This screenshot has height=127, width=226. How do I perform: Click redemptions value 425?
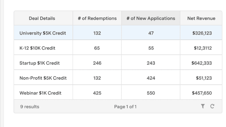tap(97, 93)
